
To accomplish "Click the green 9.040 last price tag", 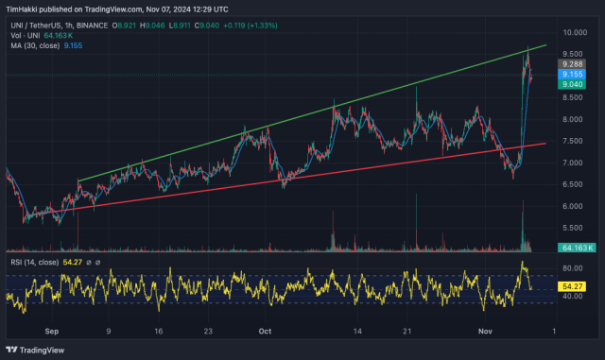I will 572,84.
